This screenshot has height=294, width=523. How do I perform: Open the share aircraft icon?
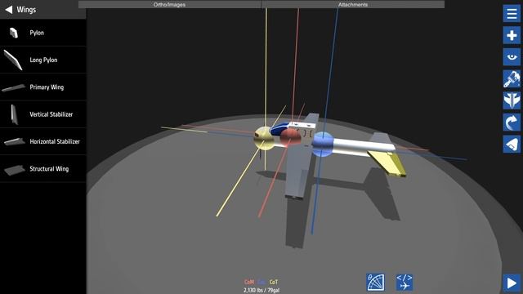click(512, 144)
